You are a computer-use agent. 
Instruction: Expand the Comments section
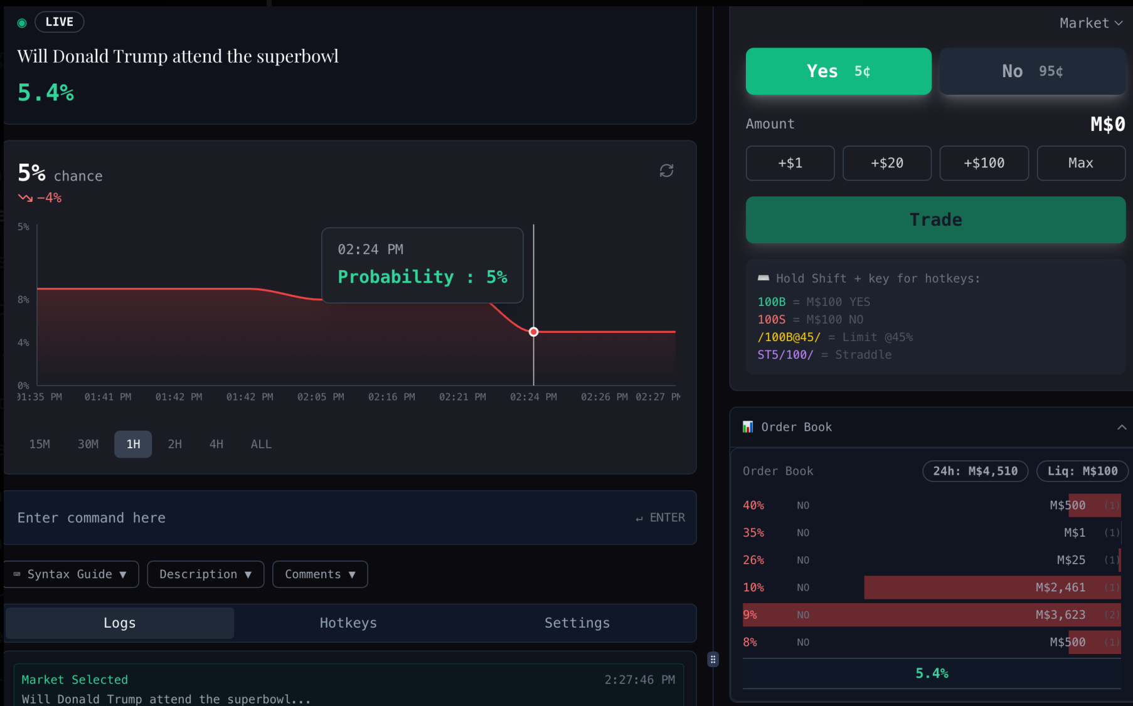[320, 574]
